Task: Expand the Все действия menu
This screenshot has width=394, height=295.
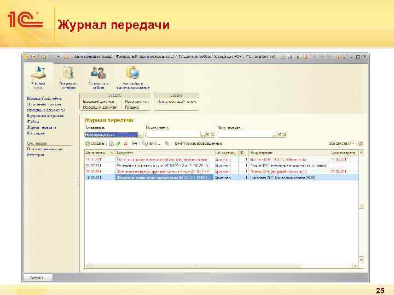Action: point(341,144)
